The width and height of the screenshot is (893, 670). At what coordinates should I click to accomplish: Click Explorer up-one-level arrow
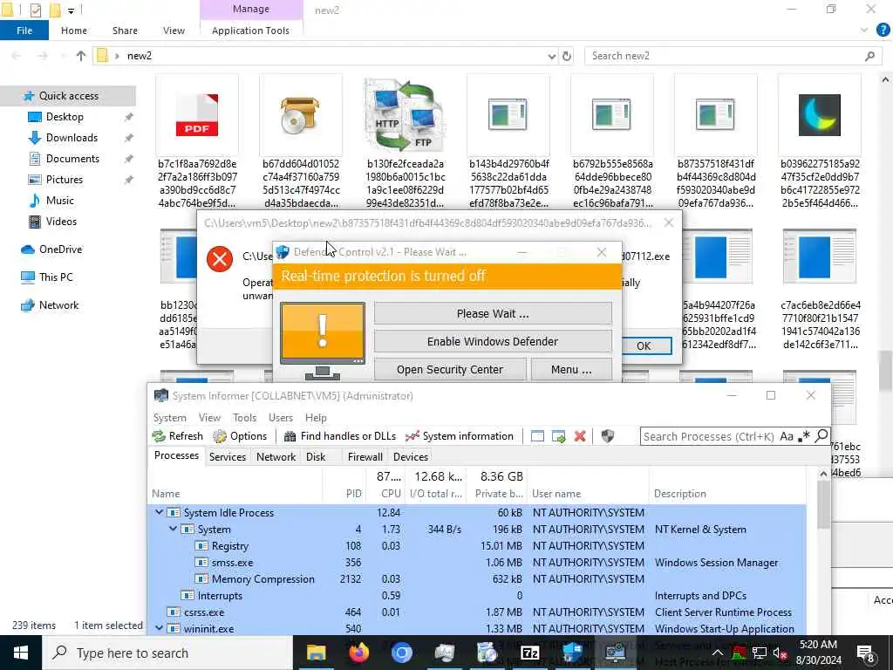81,56
